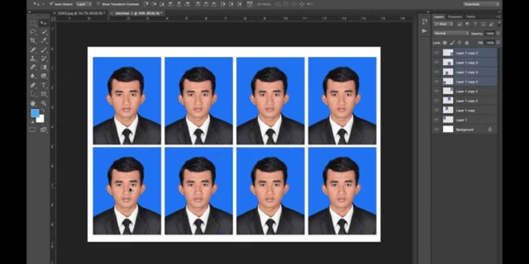Screen dimensions: 529x264
Task: Select the Brush tool
Action: click(x=44, y=50)
